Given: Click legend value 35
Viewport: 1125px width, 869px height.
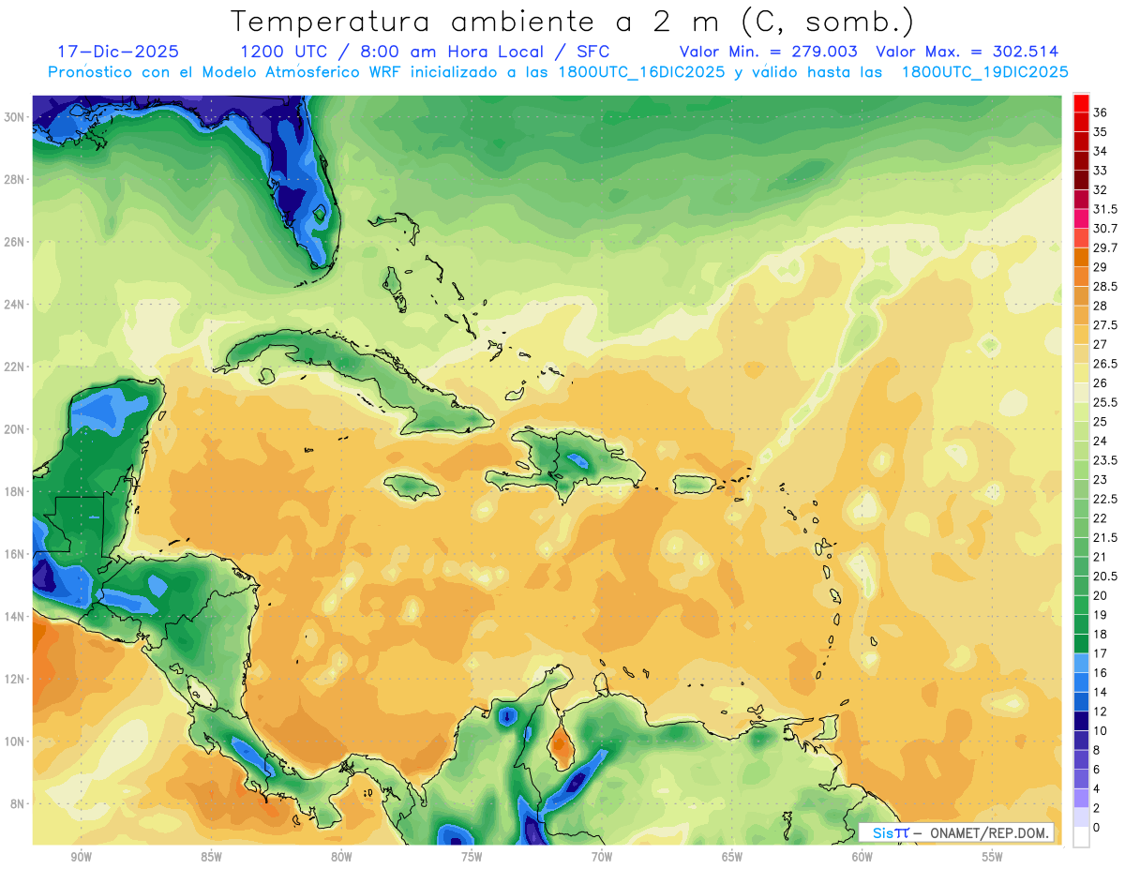Looking at the screenshot, I should click(1101, 132).
